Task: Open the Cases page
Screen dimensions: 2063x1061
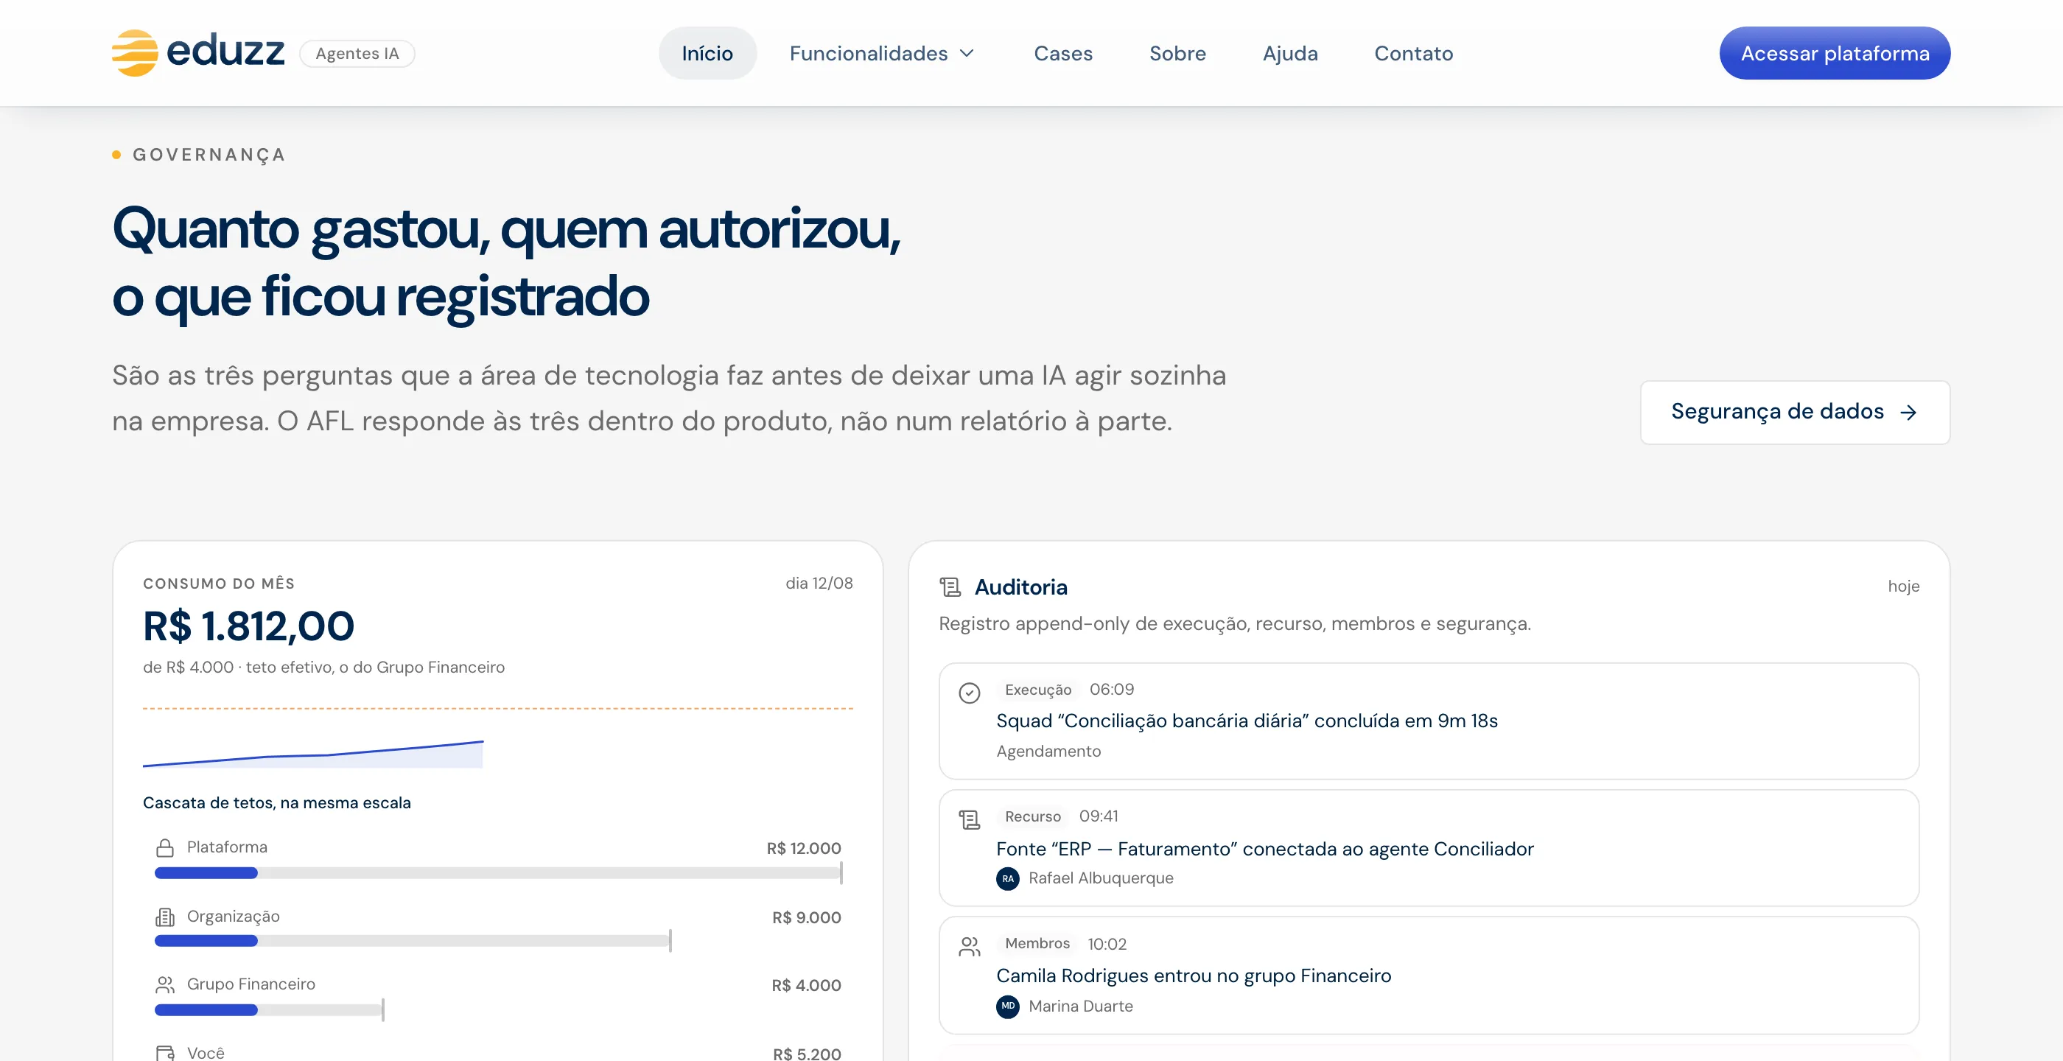Action: pyautogui.click(x=1062, y=53)
